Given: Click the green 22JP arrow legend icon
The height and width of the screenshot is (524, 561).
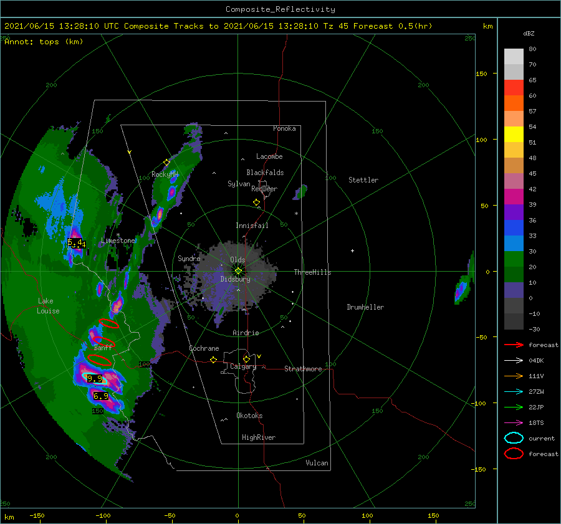Looking at the screenshot, I should point(514,407).
